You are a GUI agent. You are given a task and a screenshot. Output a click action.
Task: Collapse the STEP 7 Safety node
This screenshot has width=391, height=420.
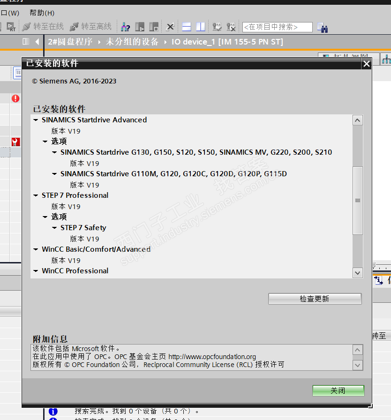click(x=54, y=228)
